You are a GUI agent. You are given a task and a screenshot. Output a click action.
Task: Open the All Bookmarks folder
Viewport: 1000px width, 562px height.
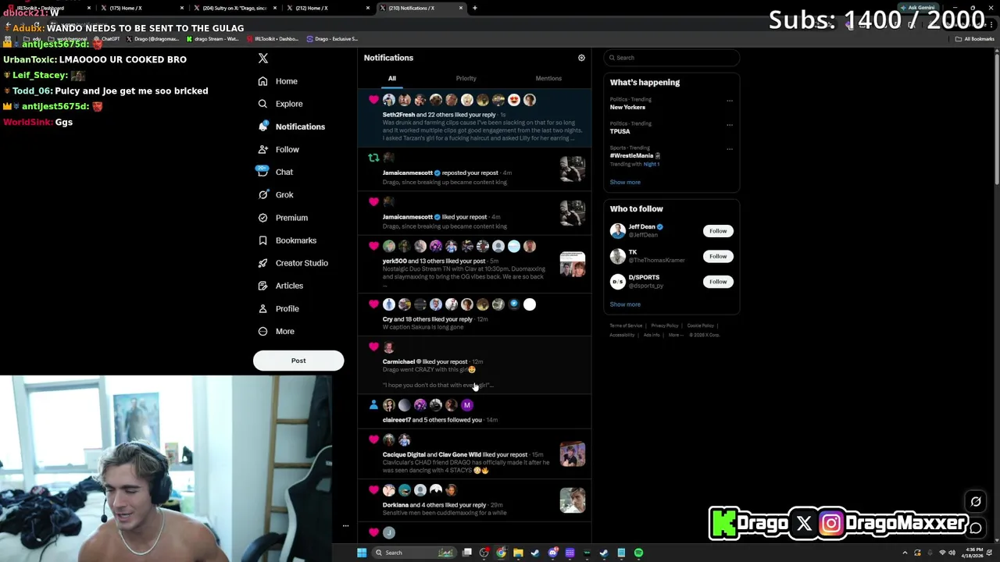(976, 39)
